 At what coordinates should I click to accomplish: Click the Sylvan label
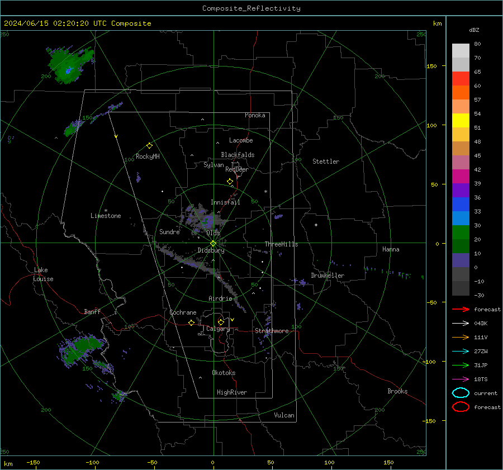tap(213, 165)
